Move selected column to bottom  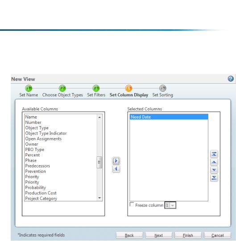coord(214,178)
